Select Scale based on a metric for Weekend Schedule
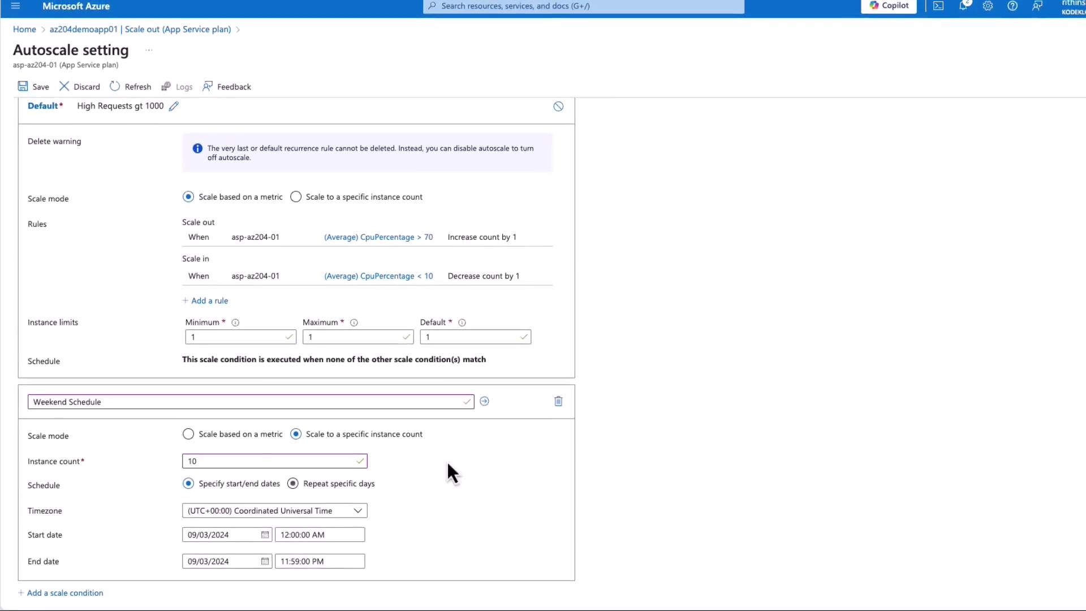The height and width of the screenshot is (611, 1086). [x=188, y=434]
